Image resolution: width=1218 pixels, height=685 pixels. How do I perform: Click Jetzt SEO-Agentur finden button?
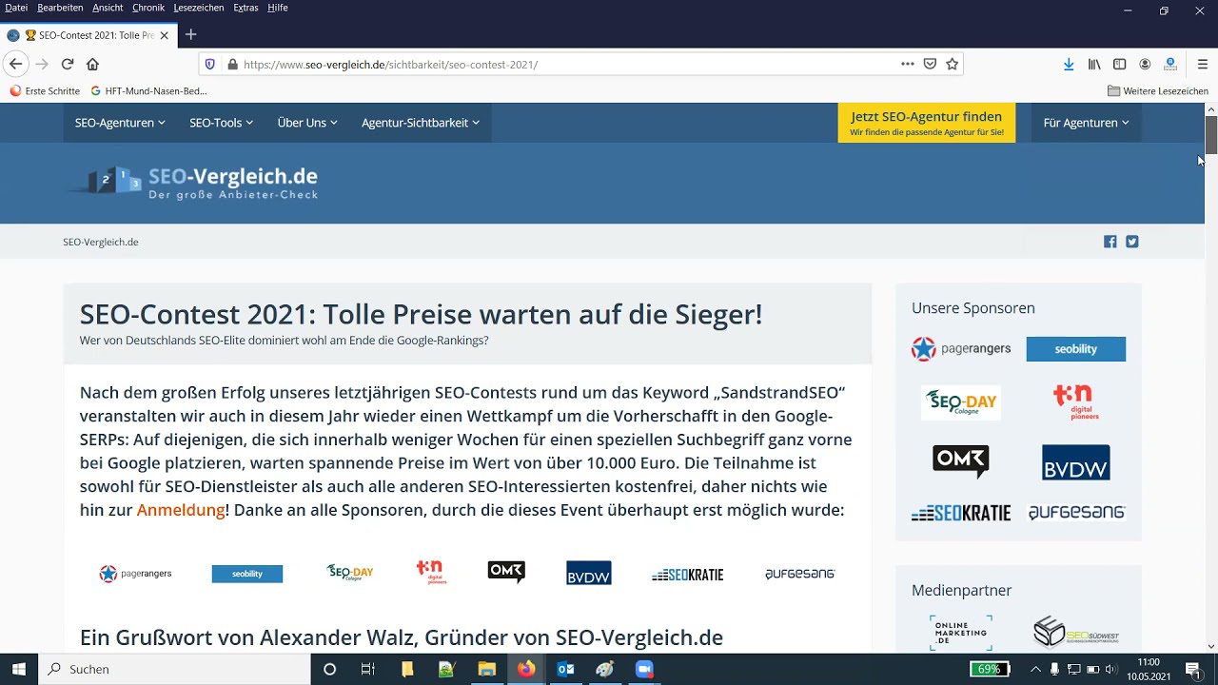point(927,123)
